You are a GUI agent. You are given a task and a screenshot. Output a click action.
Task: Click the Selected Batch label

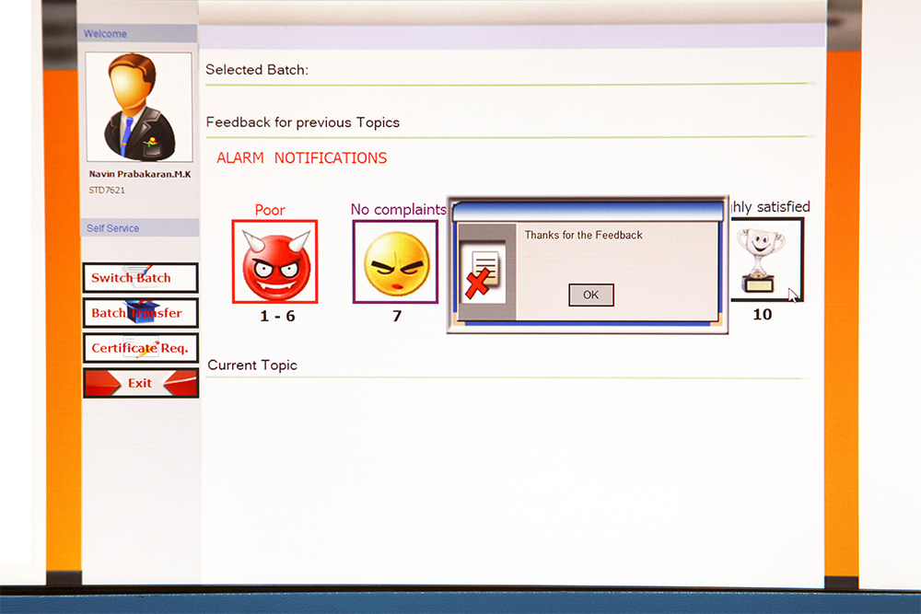[256, 70]
